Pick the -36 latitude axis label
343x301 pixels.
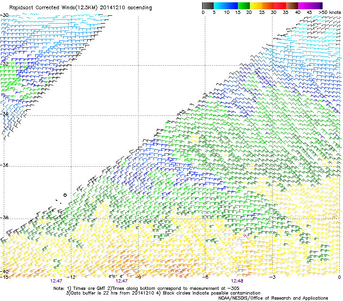pyautogui.click(x=4, y=165)
